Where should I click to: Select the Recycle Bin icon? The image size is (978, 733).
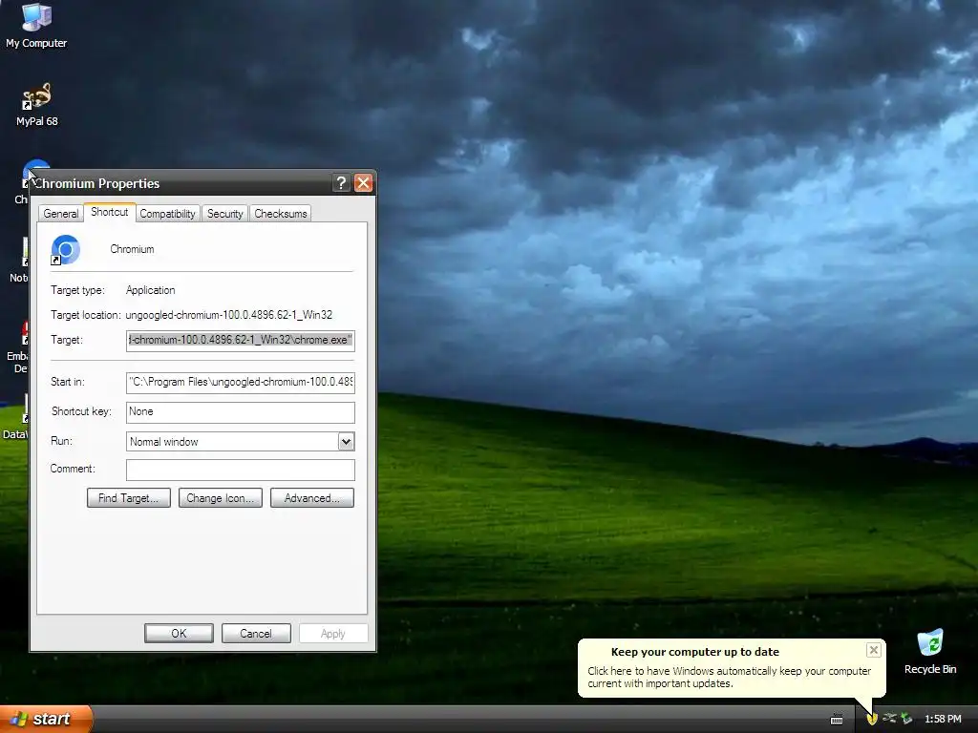tap(930, 651)
